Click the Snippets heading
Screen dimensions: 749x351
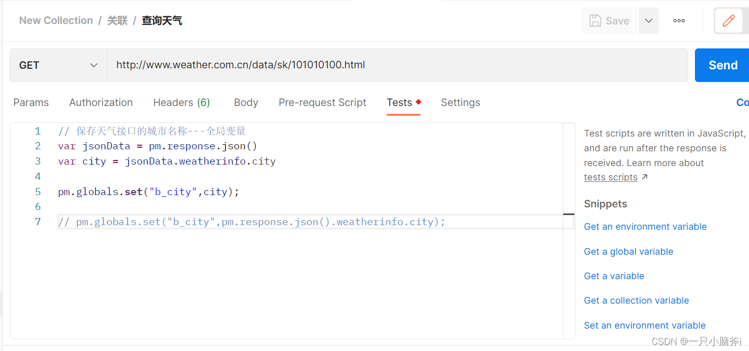(606, 204)
